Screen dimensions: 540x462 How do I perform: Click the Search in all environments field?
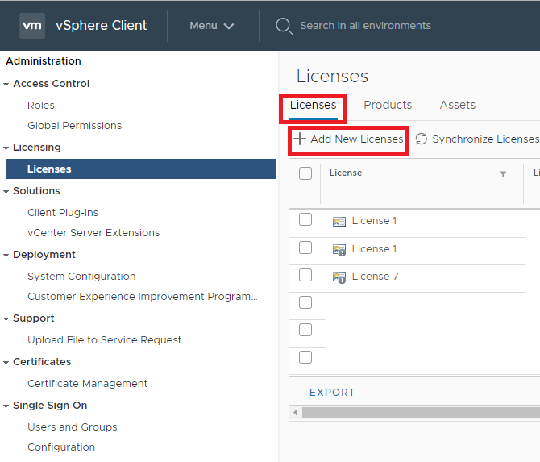click(365, 26)
